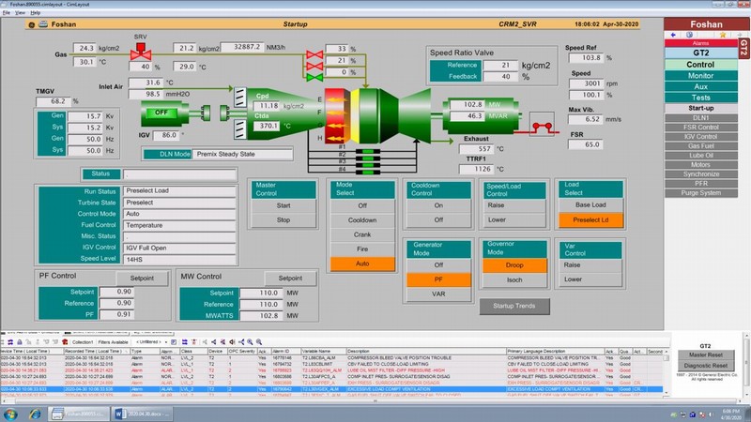This screenshot has width=751, height=422.
Task: Click the PF Control Setpoint button
Action: click(x=143, y=278)
